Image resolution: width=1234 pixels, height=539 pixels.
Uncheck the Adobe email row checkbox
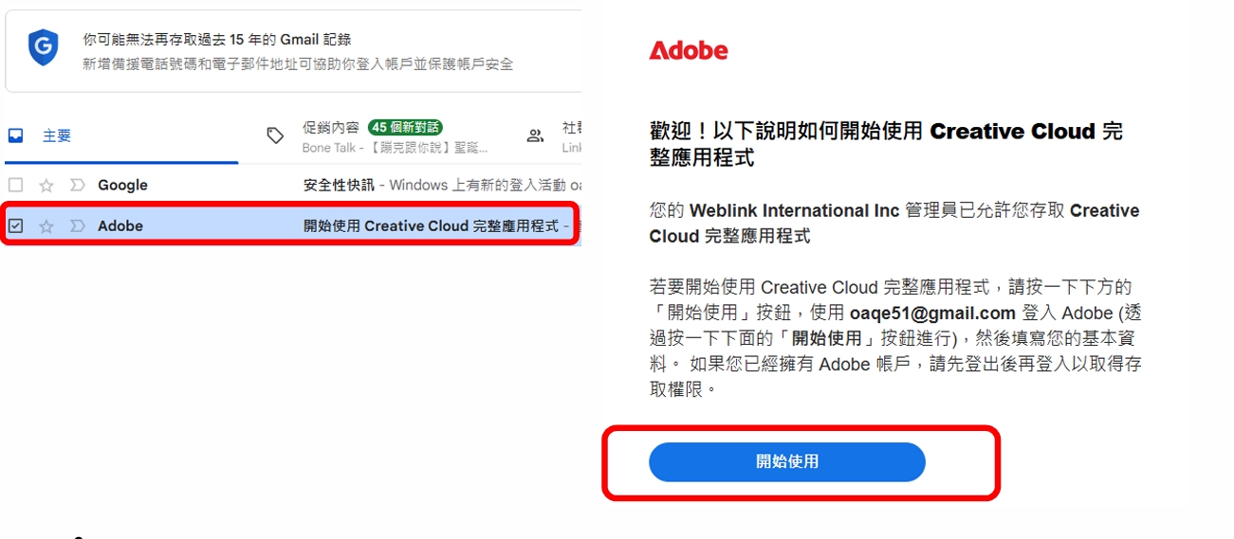point(15,225)
